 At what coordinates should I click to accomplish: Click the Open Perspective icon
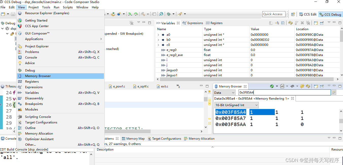(293, 14)
